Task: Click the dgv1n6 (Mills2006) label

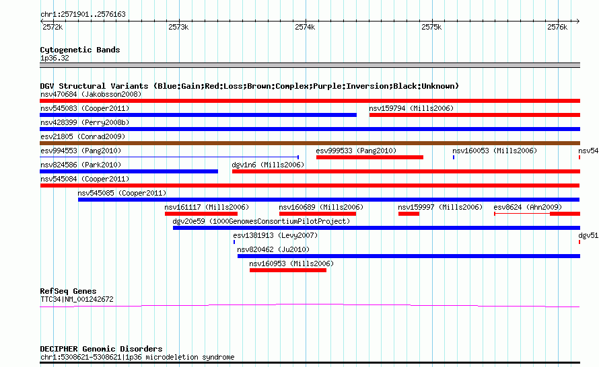Action: pos(268,165)
